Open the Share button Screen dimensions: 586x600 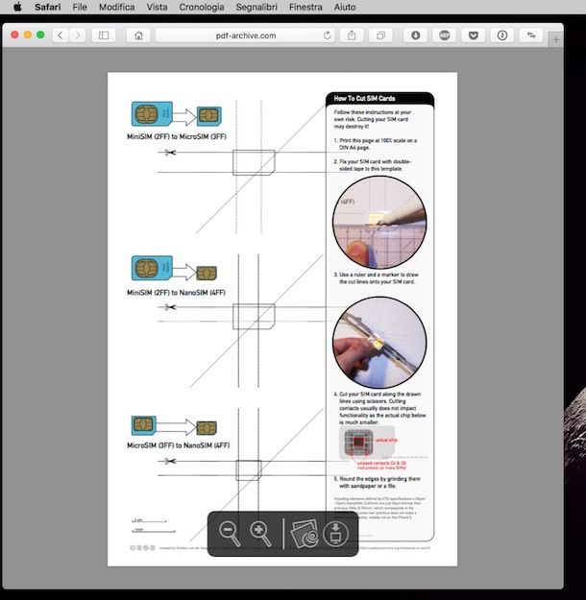coord(352,36)
